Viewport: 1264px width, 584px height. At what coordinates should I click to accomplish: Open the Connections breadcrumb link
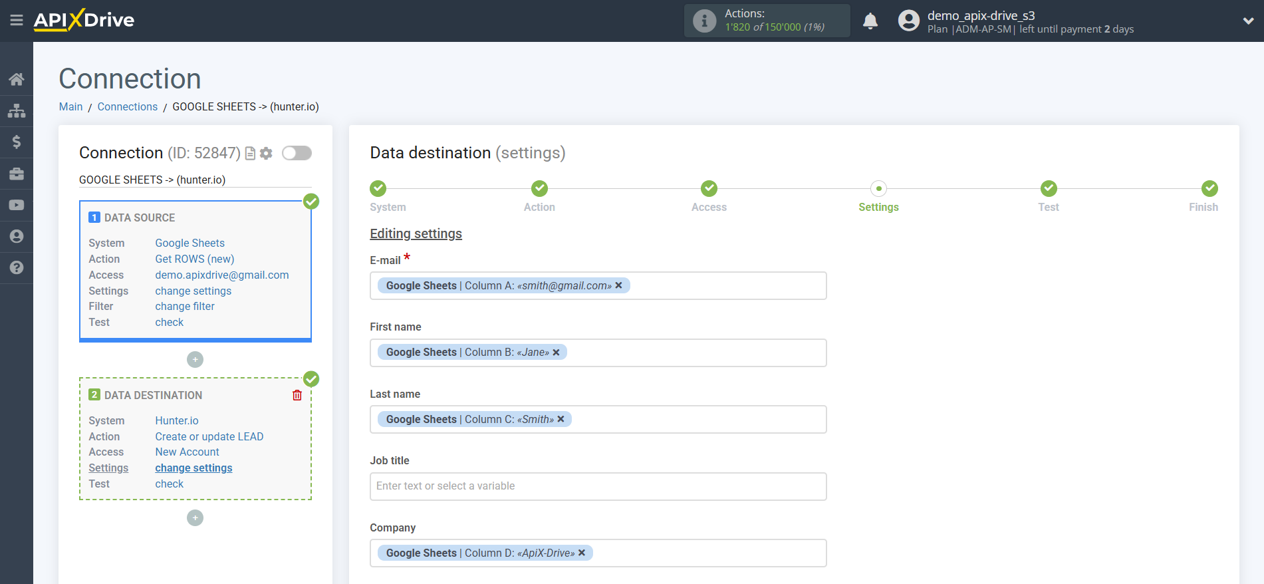(128, 106)
